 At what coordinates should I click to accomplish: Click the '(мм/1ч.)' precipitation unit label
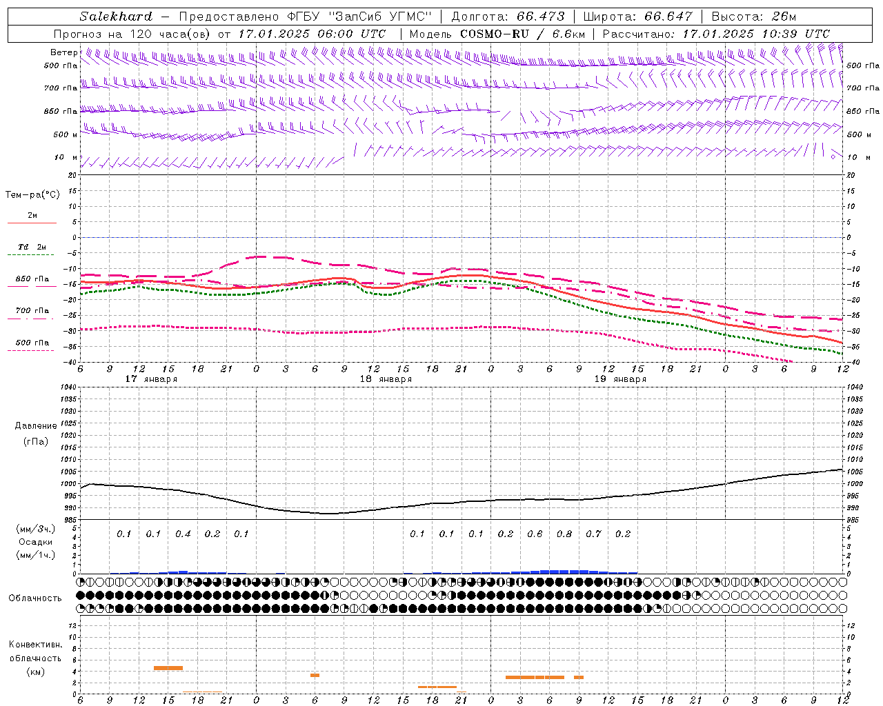click(x=36, y=555)
